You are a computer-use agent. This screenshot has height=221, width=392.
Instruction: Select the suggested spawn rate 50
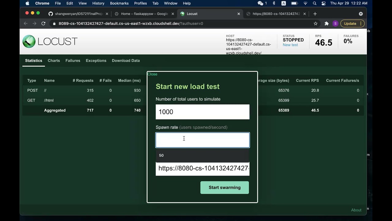[202, 155]
